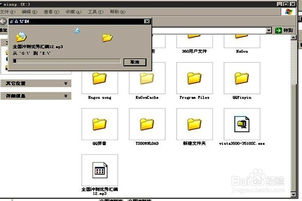Click the scrollbar up arrow
Viewport: 302px width, 201px height.
[293, 38]
